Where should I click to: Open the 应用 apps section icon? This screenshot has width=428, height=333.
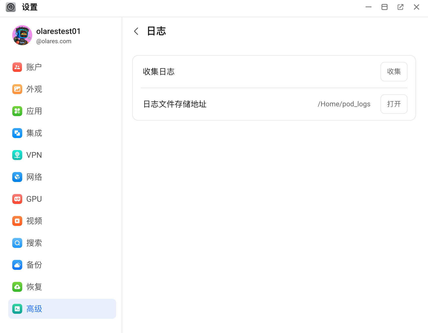(17, 111)
